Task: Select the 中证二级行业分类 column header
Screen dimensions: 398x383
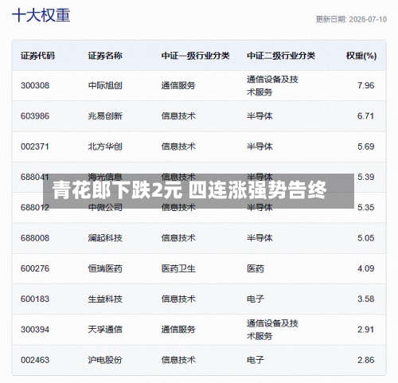Action: point(281,56)
